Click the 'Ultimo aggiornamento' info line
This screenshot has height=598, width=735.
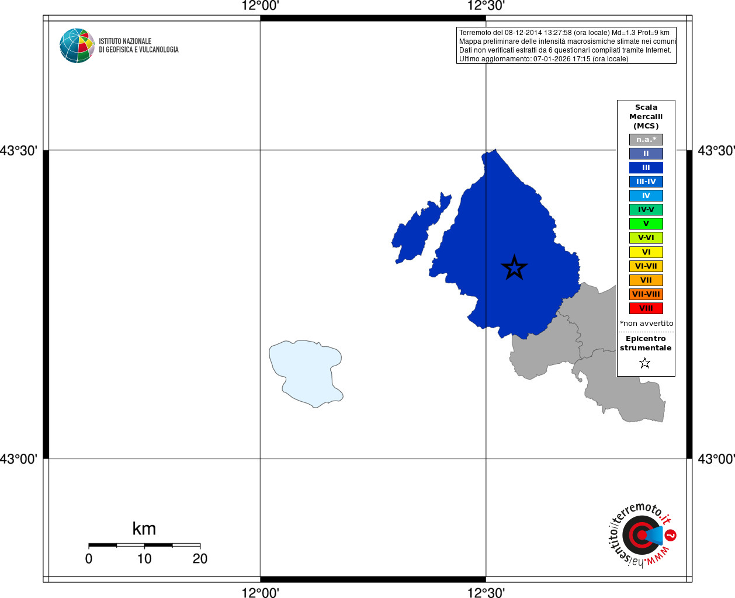coord(544,59)
